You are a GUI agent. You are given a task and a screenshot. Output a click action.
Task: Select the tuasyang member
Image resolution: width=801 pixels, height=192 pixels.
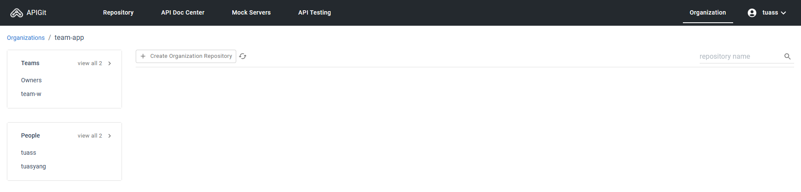click(34, 166)
